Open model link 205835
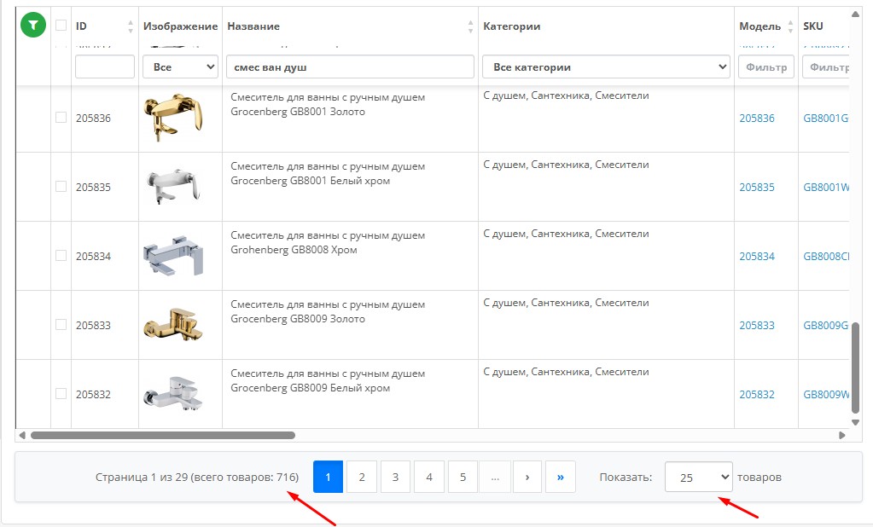The height and width of the screenshot is (527, 873). (756, 187)
